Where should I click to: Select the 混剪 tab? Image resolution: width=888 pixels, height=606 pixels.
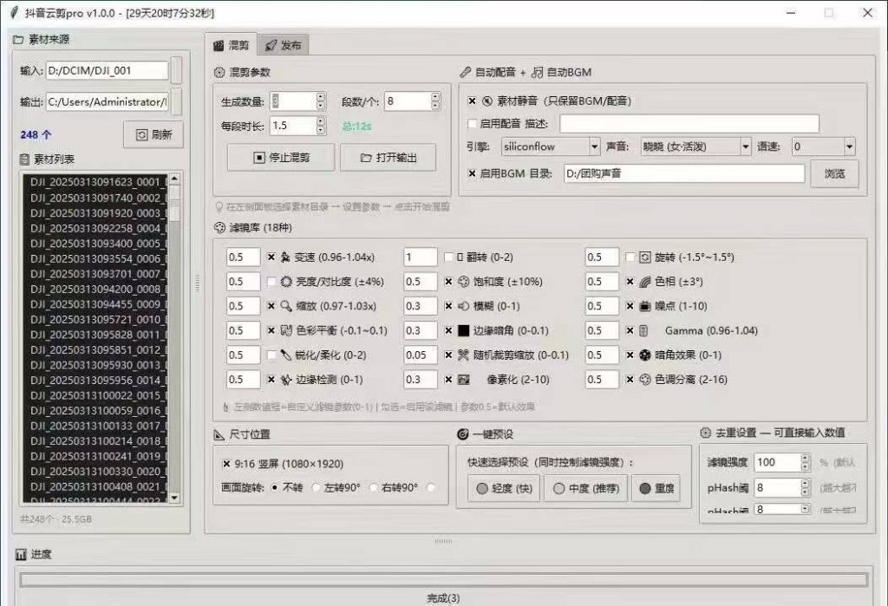[231, 45]
